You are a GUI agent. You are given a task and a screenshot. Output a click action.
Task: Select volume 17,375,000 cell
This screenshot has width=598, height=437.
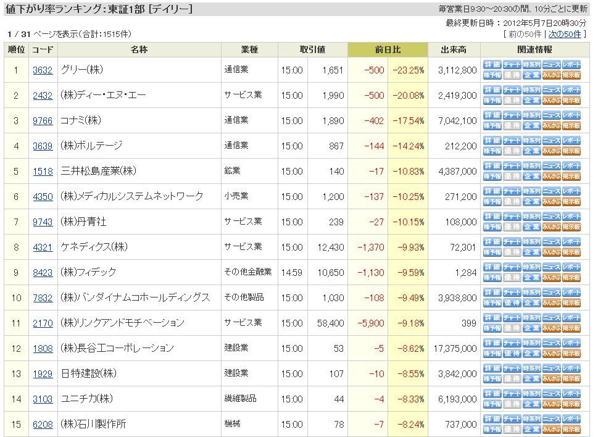pos(455,349)
